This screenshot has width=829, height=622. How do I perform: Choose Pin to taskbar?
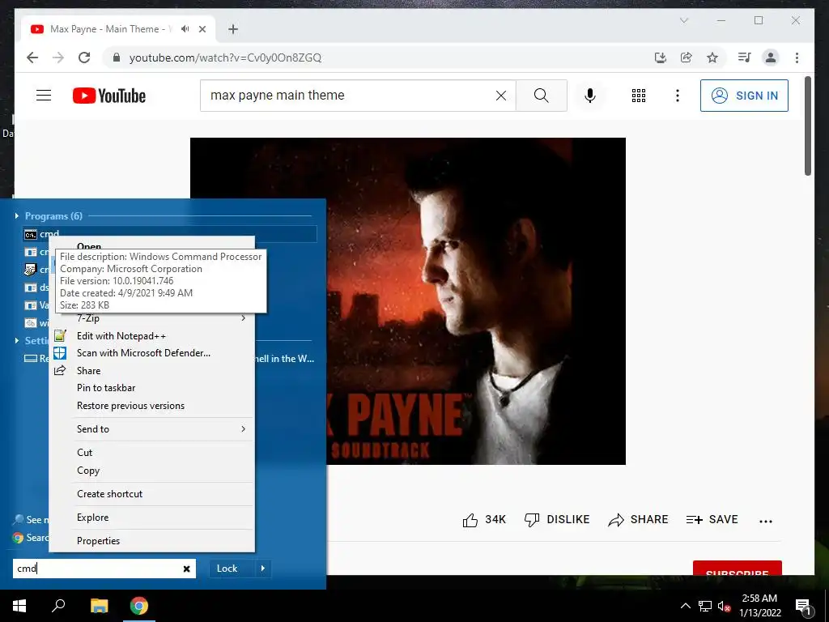(151, 388)
